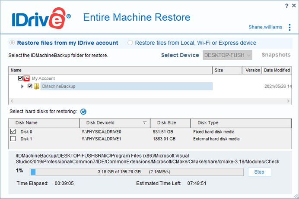This screenshot has width=299, height=199.
Task: Open help with the question mark icon
Action: tap(286, 6)
